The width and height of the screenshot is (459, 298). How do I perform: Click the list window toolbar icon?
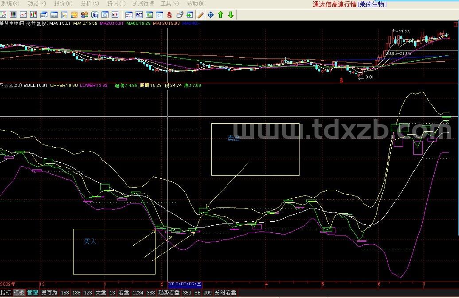point(54,14)
